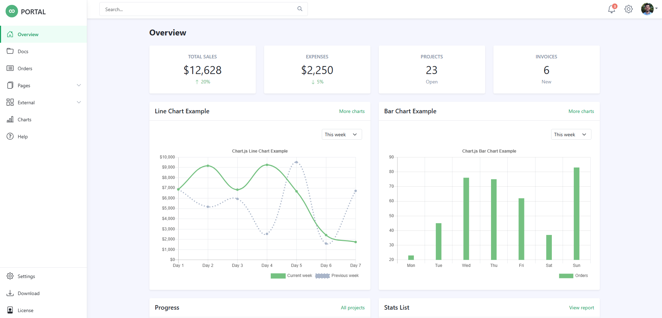Click the Saturday bar in bar chart
The height and width of the screenshot is (318, 662).
point(549,247)
